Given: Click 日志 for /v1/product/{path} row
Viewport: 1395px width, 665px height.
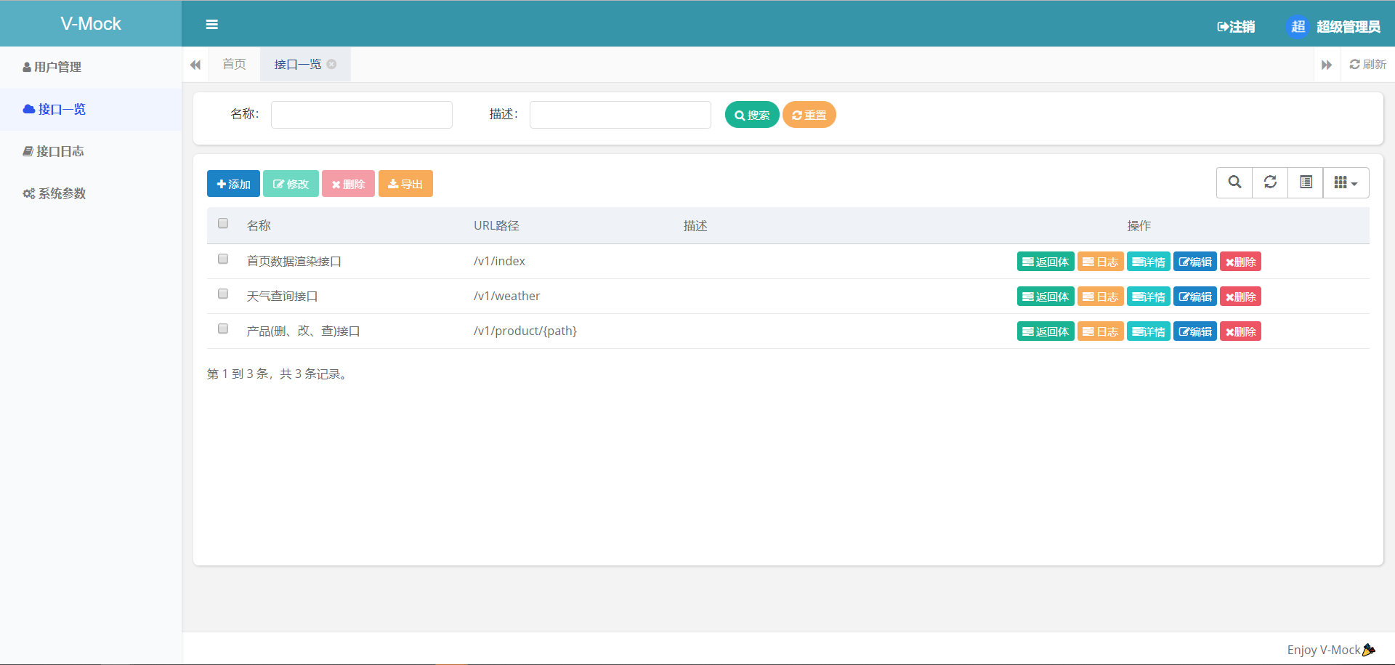Looking at the screenshot, I should point(1101,331).
